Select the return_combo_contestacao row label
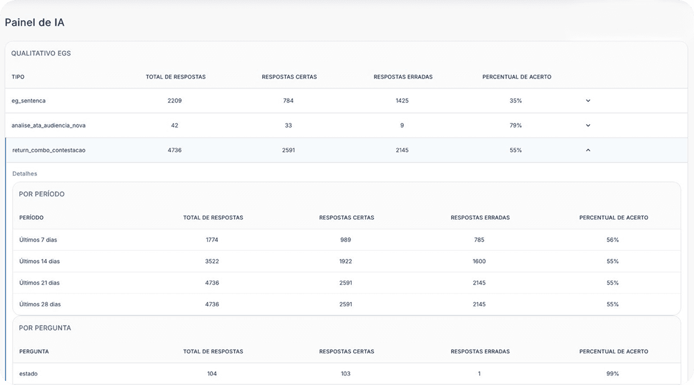694x385 pixels. [x=49, y=150]
